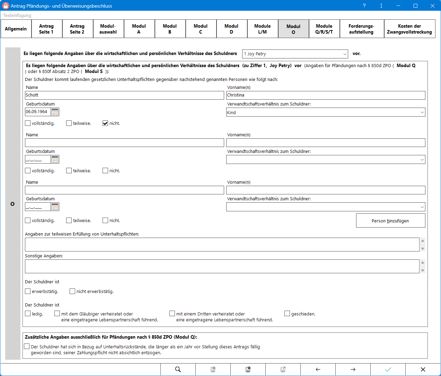
Task: Click the 'Sonstige Angaben' text area
Action: tap(222, 266)
